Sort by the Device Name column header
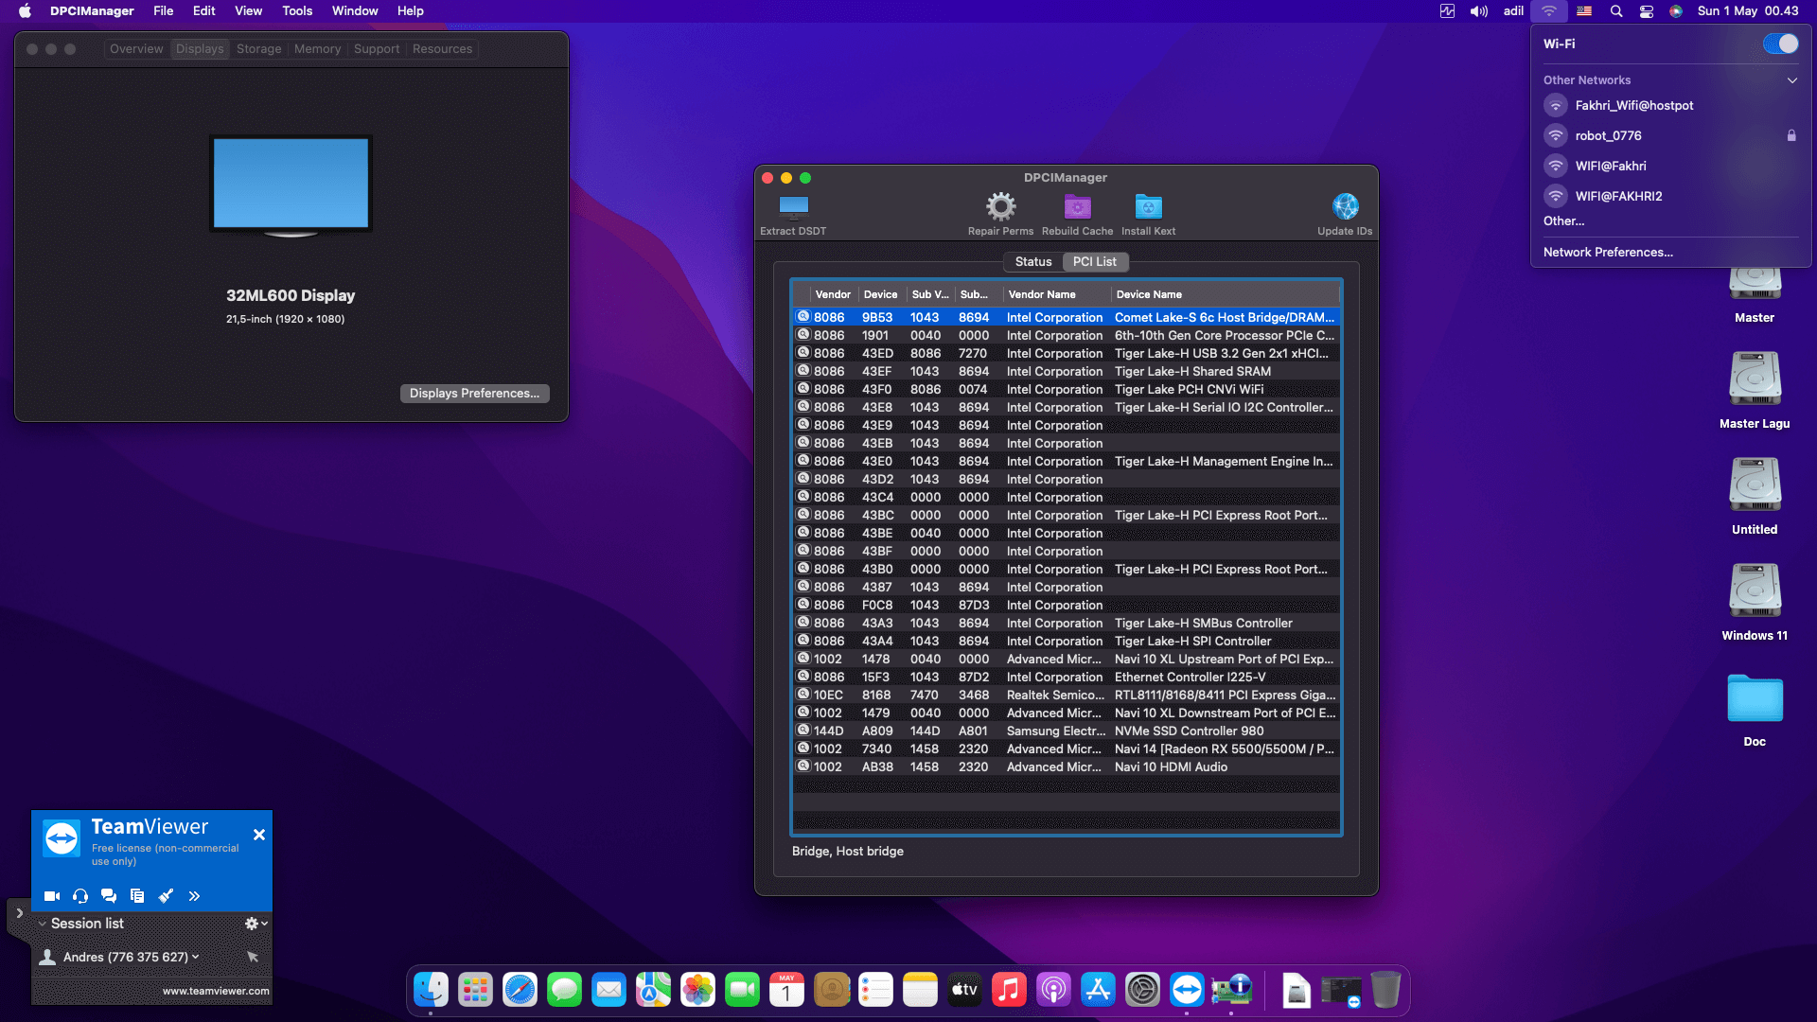 [1226, 294]
